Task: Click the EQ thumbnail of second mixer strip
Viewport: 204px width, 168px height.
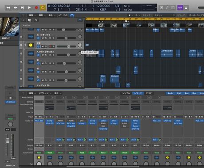Action: tap(50, 108)
